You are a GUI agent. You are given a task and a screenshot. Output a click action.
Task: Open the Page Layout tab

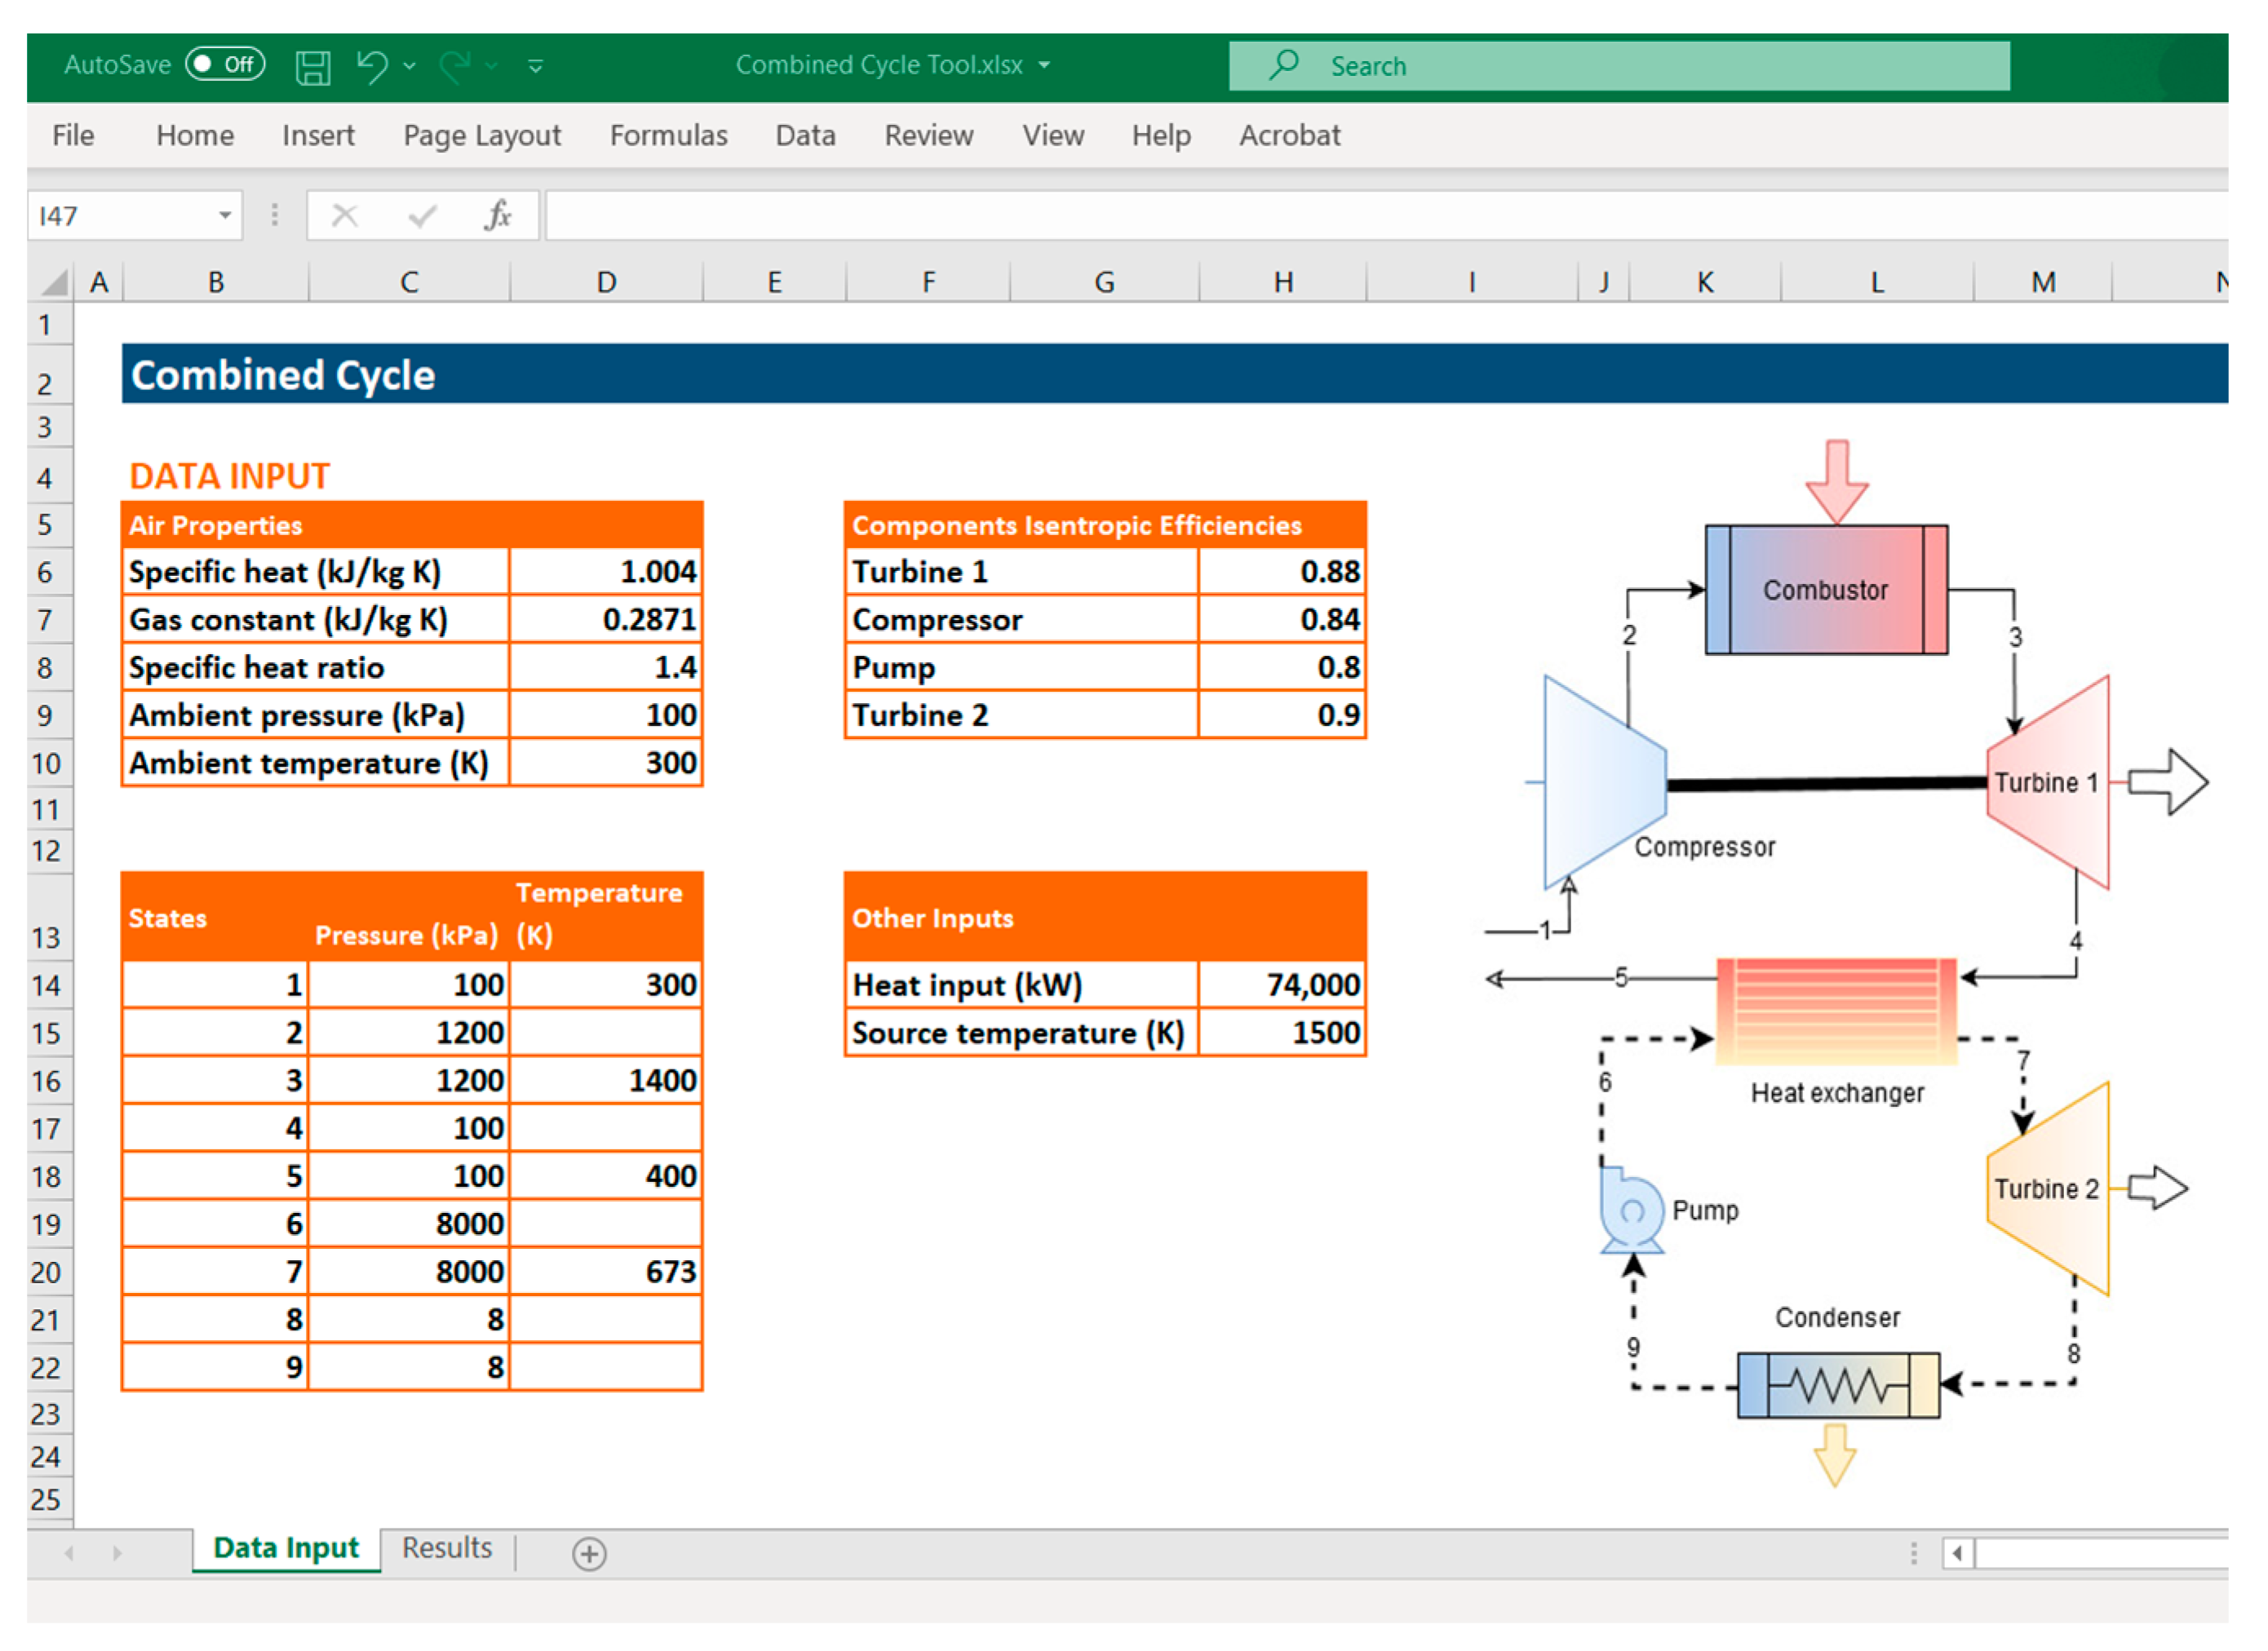482,135
